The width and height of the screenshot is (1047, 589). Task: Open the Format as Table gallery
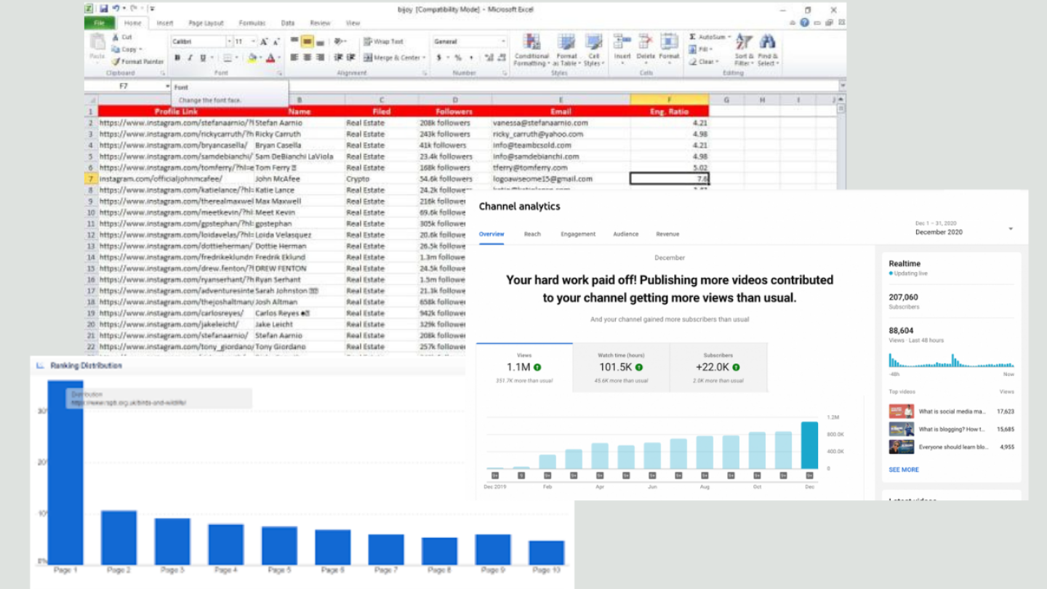566,49
